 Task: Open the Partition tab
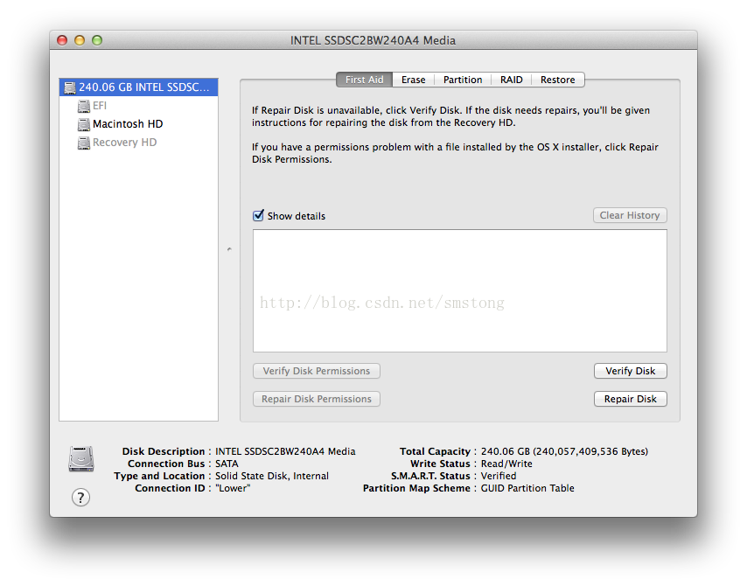pos(463,80)
